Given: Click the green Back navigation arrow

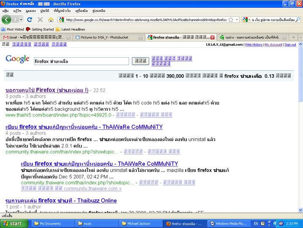Looking at the screenshot, I should click(6, 19).
